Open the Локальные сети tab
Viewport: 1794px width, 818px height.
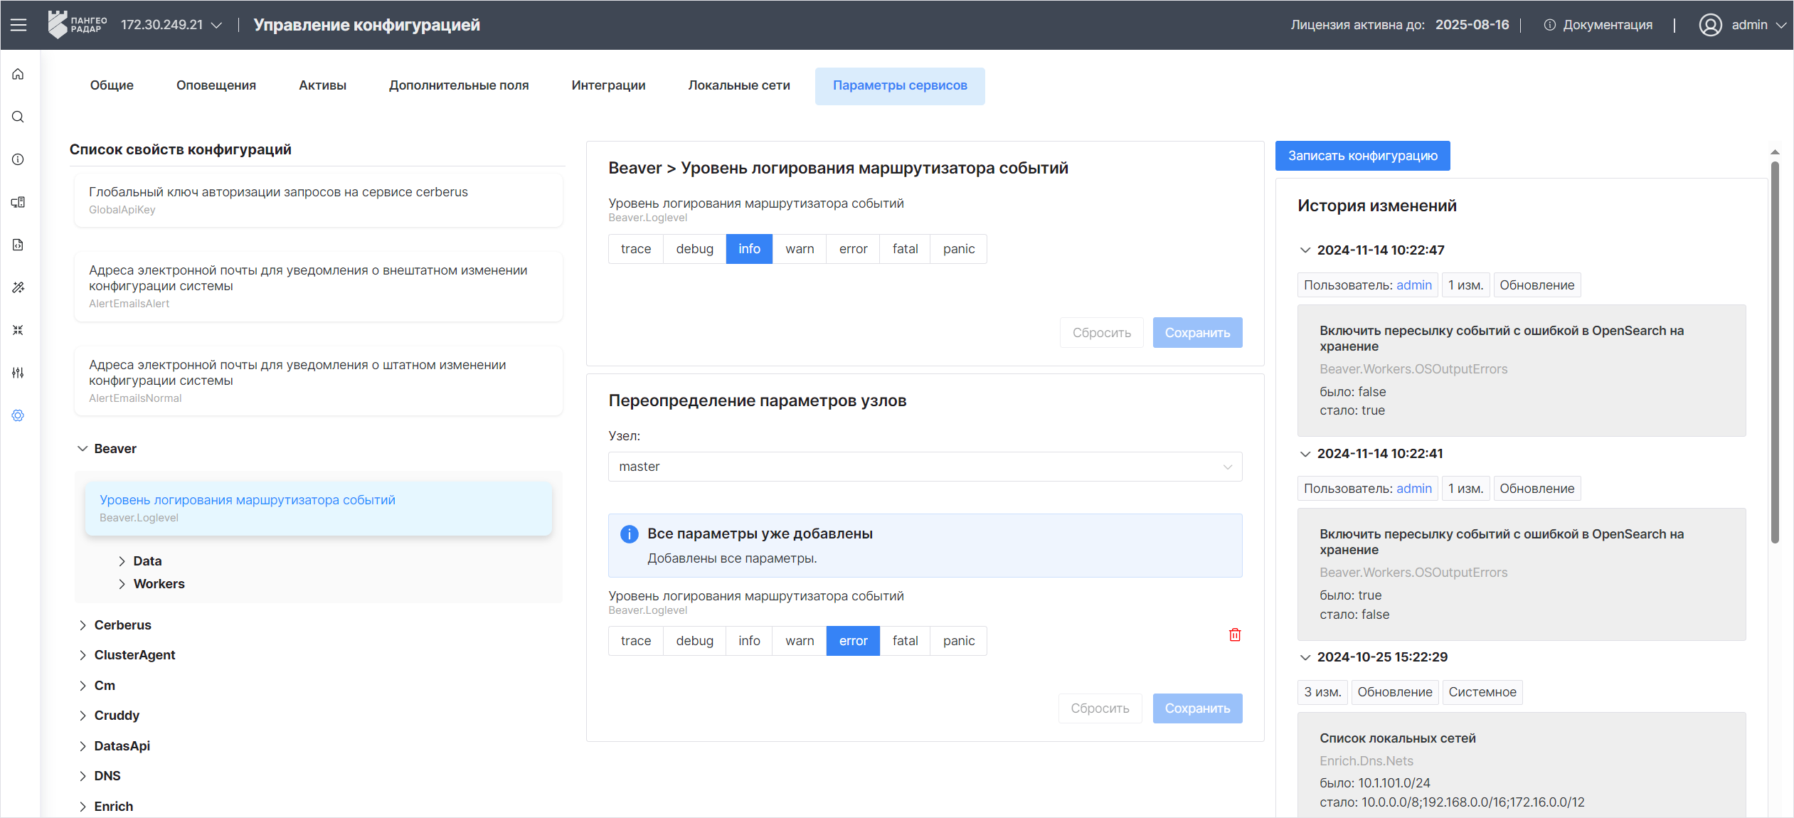pyautogui.click(x=739, y=85)
